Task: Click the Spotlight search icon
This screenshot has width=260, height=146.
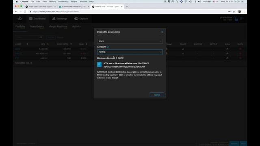Action: [177, 2]
